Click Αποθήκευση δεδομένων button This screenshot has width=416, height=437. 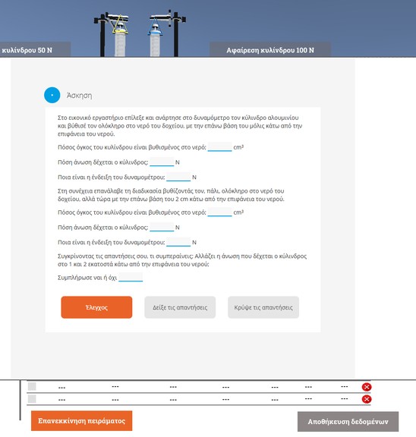click(x=348, y=422)
